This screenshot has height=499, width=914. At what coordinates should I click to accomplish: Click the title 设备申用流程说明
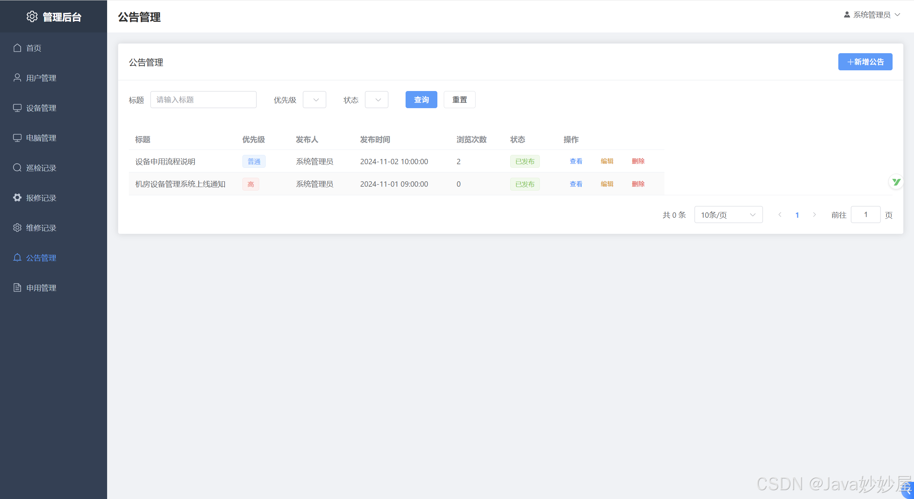point(165,161)
